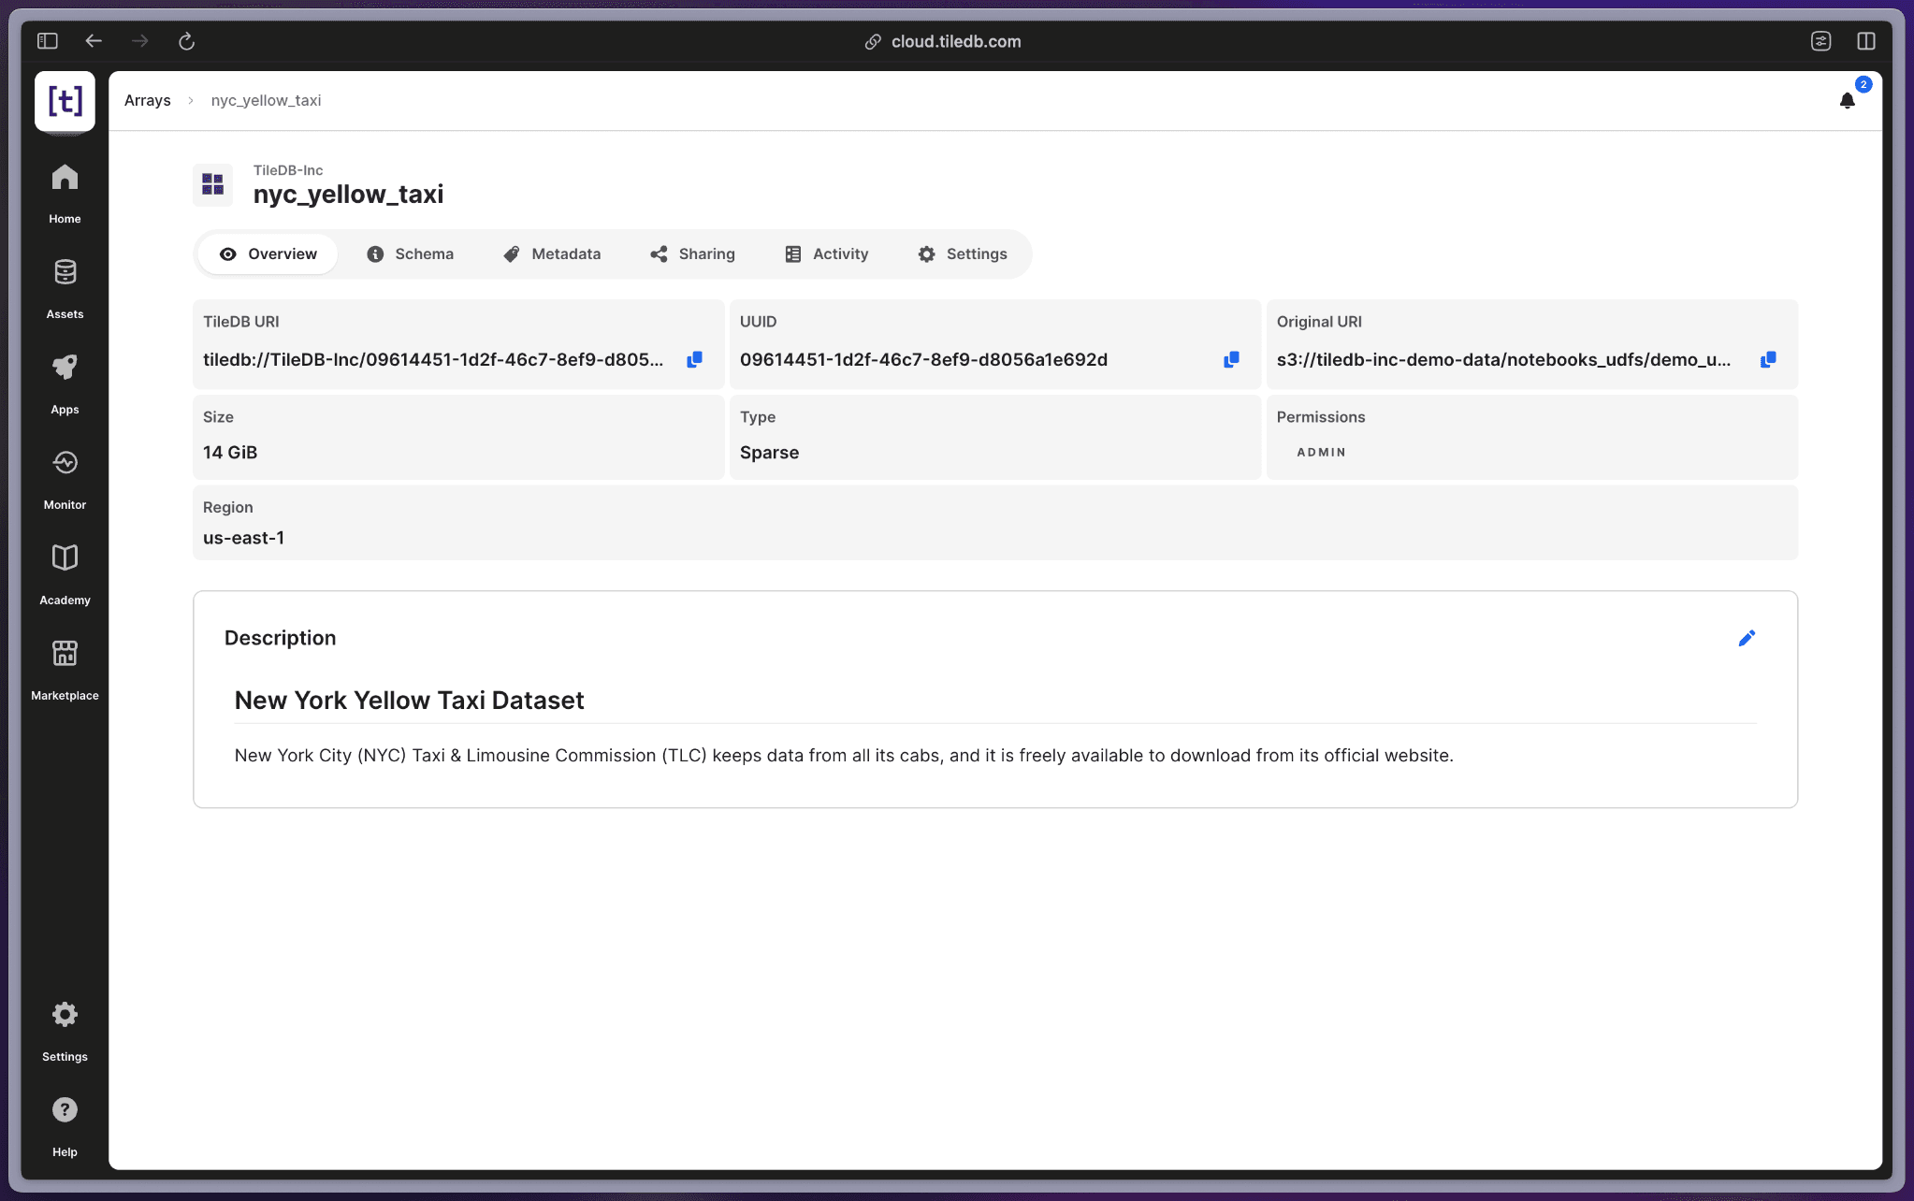Open Help in the sidebar
This screenshot has height=1201, width=1914.
[x=65, y=1125]
